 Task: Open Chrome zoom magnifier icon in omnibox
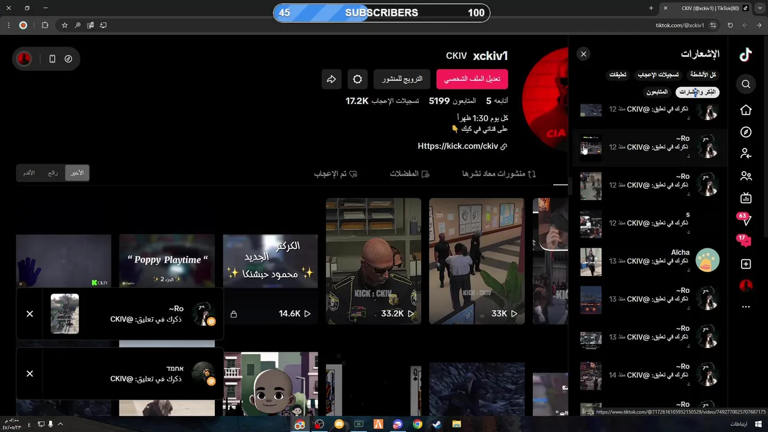[77, 25]
